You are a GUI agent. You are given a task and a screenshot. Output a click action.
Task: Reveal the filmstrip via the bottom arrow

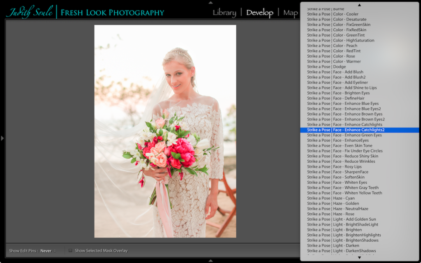coord(210,261)
